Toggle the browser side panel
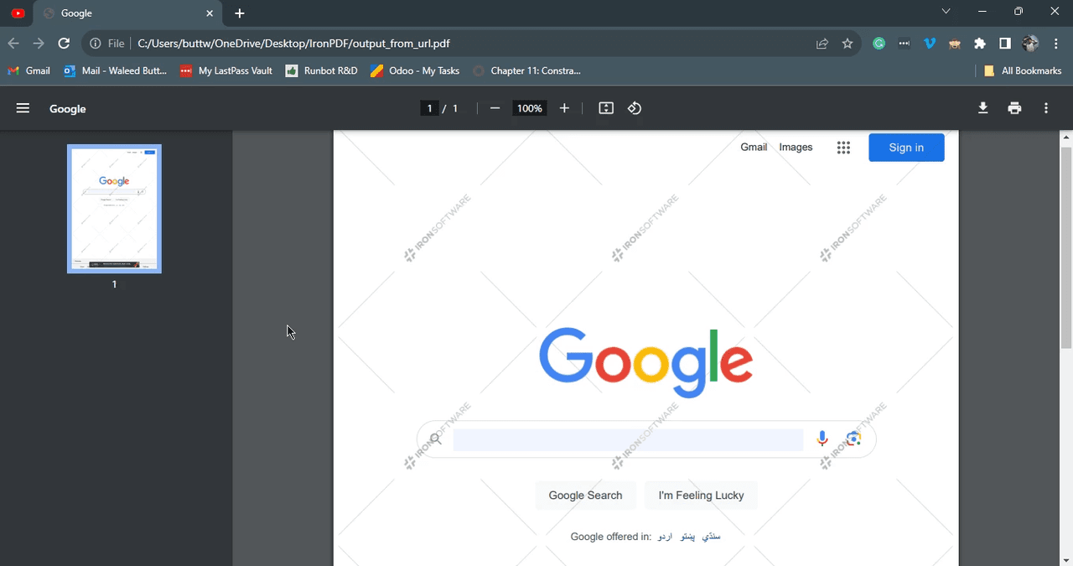1073x566 pixels. coord(1004,44)
